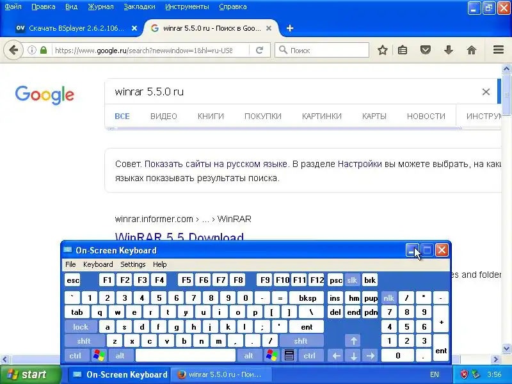Toggle the left ctrl key
Screen dimensions: 512x384
pyautogui.click(x=76, y=355)
